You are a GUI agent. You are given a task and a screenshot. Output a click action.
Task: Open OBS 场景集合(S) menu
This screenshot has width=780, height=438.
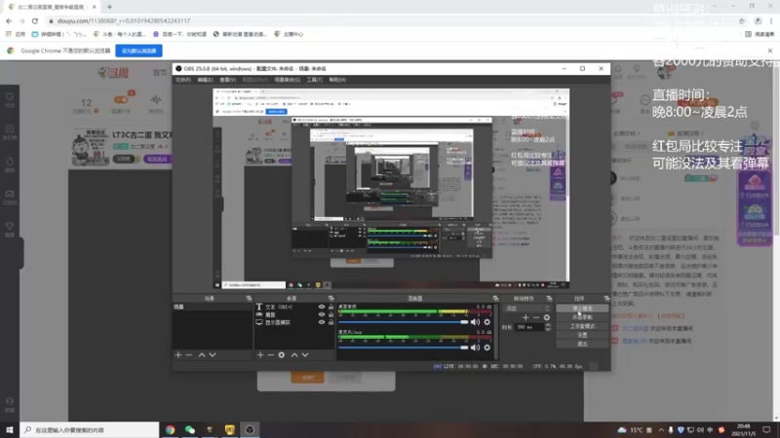(x=287, y=80)
